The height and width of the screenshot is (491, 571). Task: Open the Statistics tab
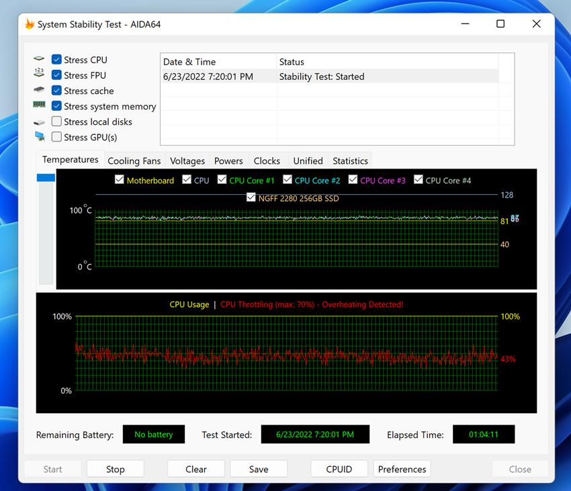click(350, 161)
